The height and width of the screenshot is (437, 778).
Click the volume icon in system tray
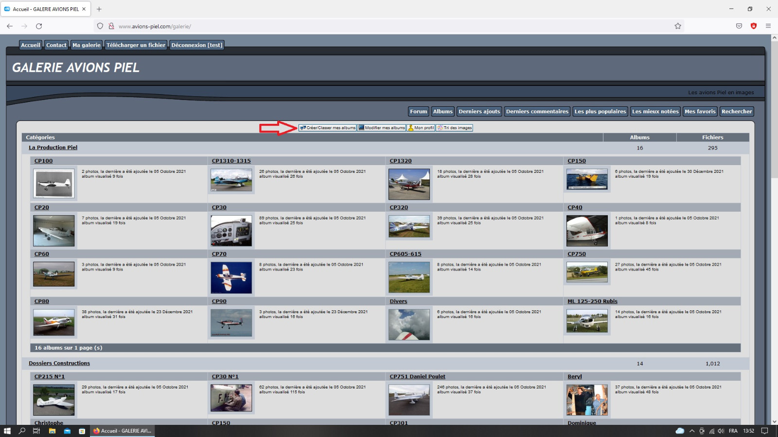click(721, 431)
